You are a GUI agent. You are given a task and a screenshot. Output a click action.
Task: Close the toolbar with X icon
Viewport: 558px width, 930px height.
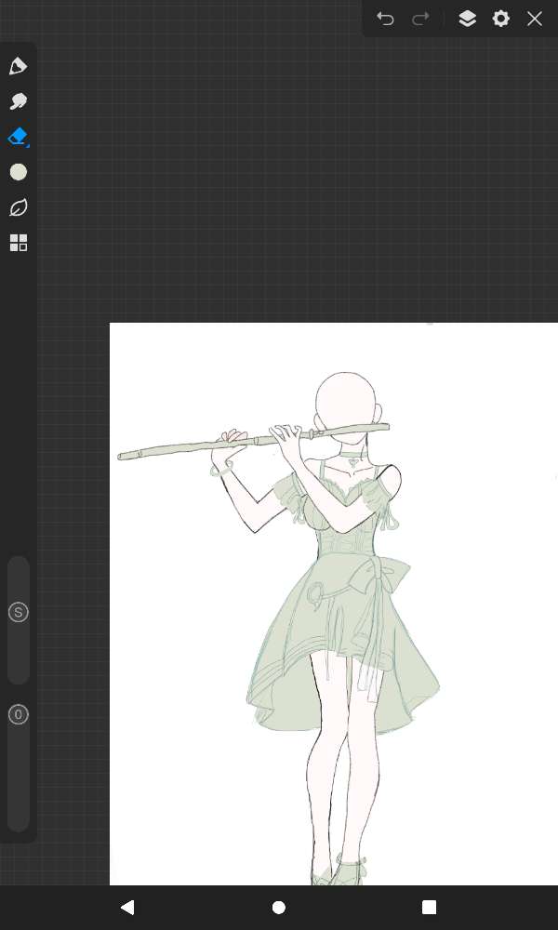click(x=535, y=19)
